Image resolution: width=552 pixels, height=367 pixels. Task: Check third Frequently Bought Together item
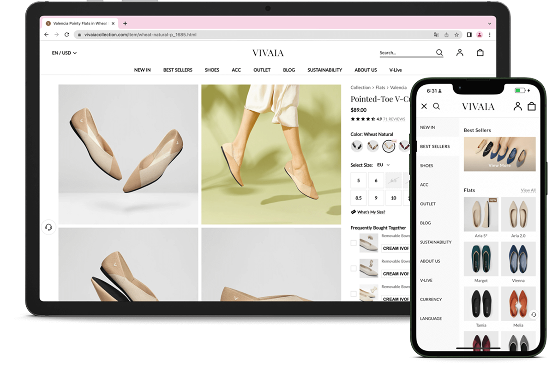pos(354,294)
